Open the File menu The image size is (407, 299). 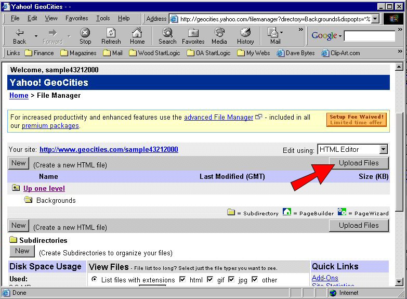tap(15, 18)
